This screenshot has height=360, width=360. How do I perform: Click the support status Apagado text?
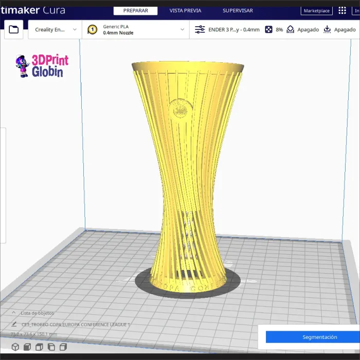coord(308,30)
